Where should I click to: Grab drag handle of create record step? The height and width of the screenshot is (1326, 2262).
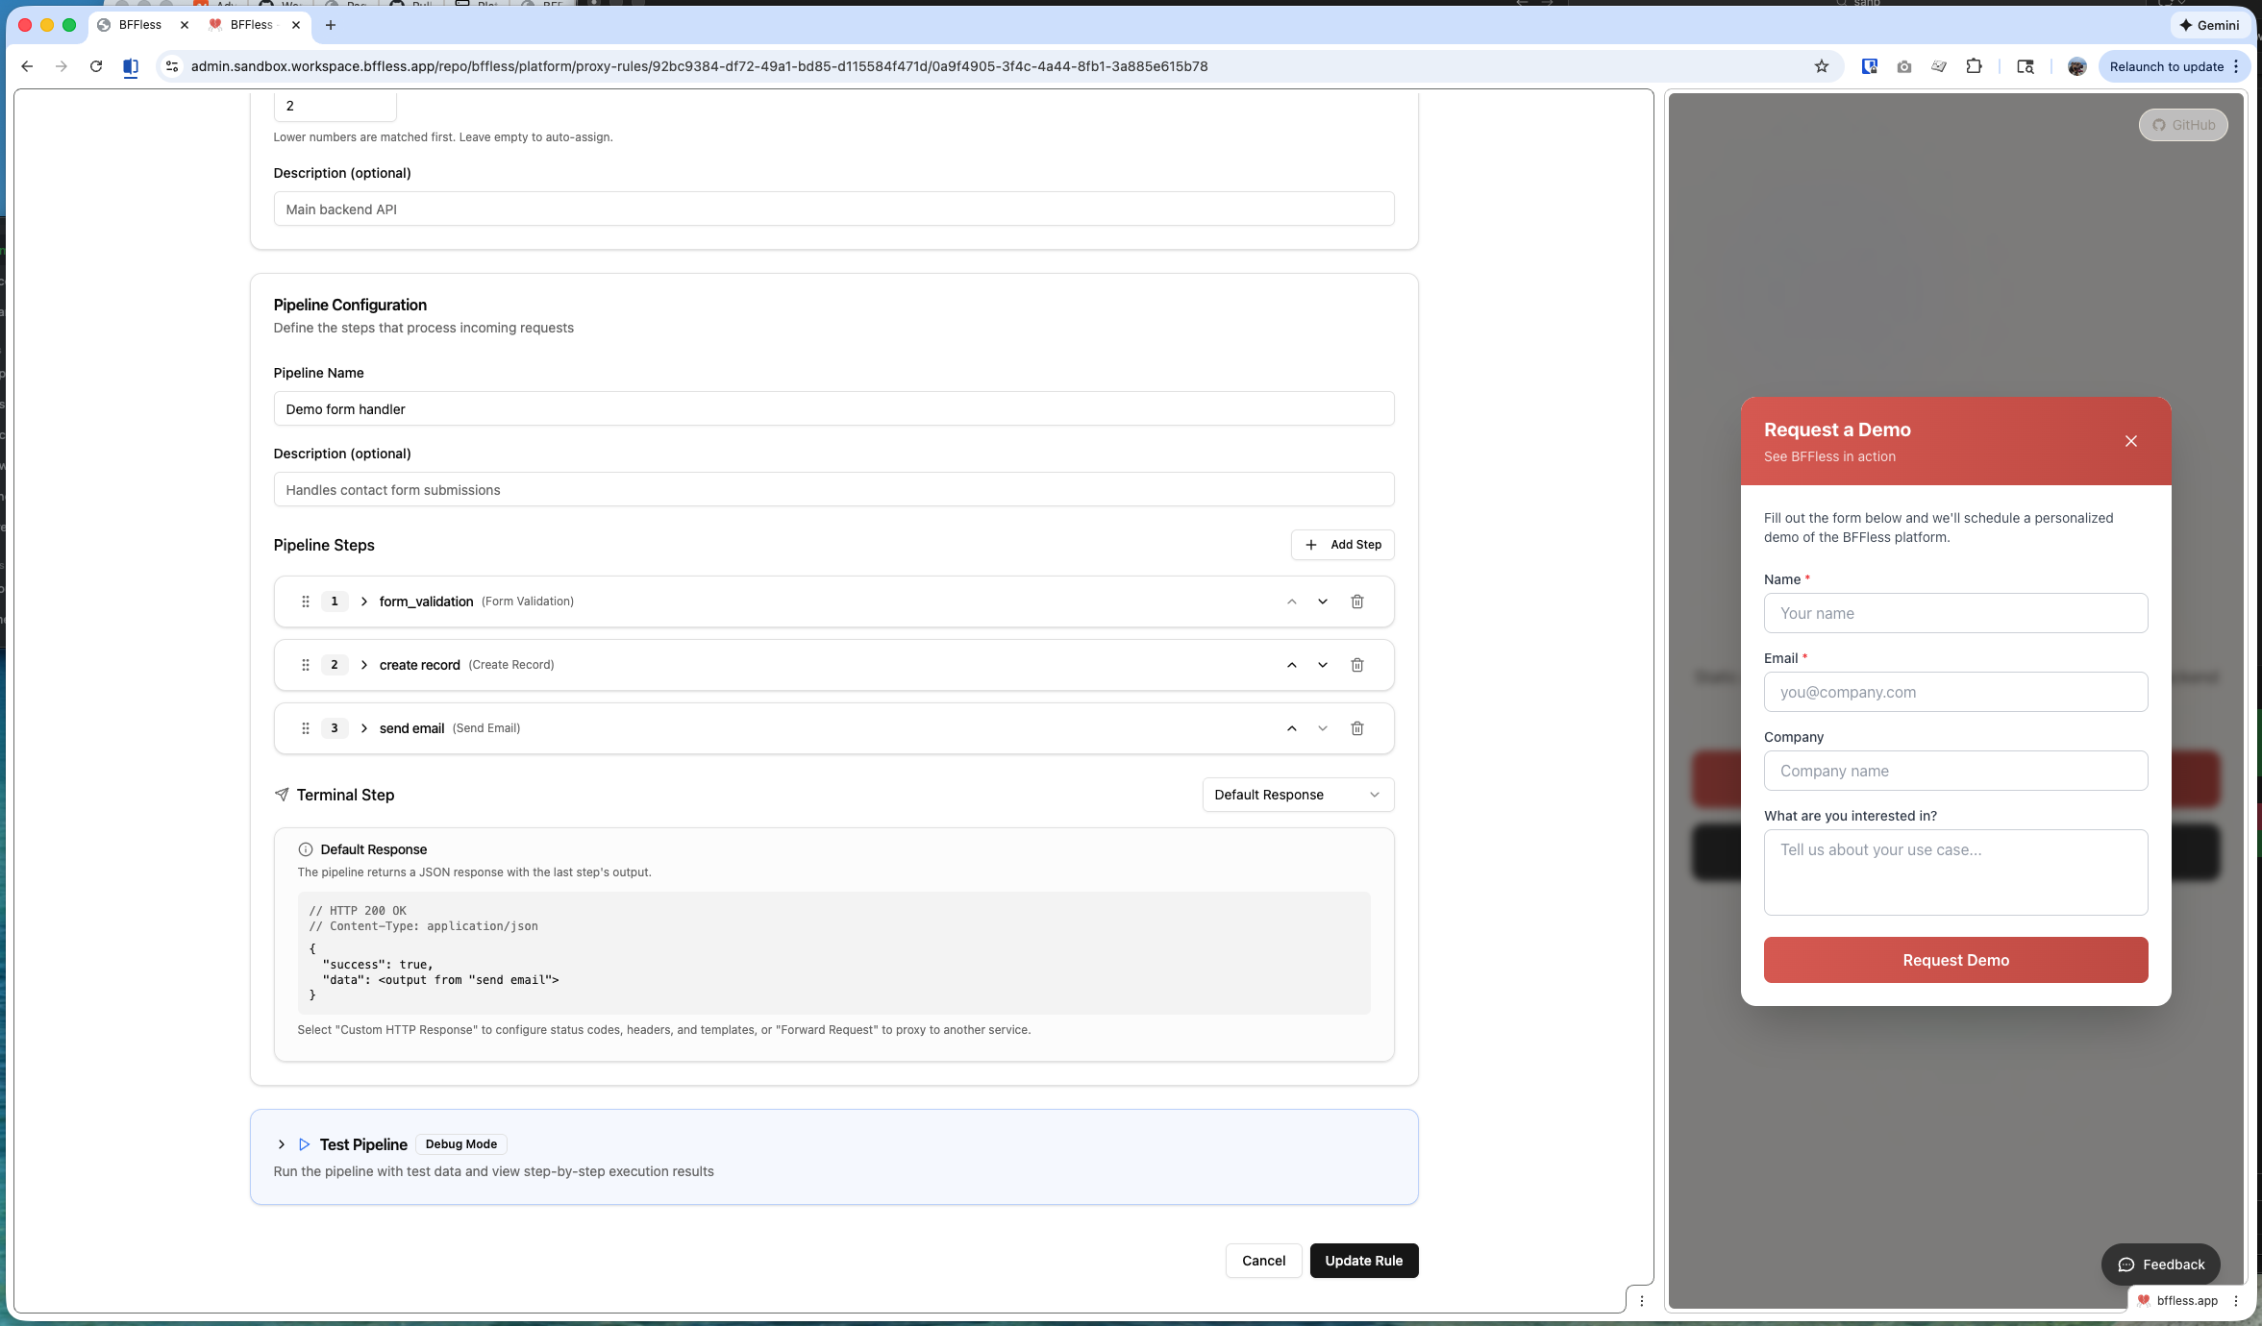pos(305,665)
